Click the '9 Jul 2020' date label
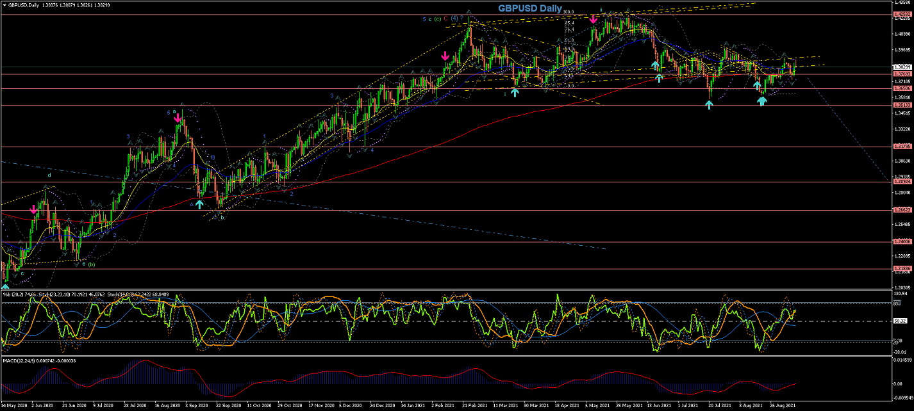914x411 pixels. click(104, 405)
